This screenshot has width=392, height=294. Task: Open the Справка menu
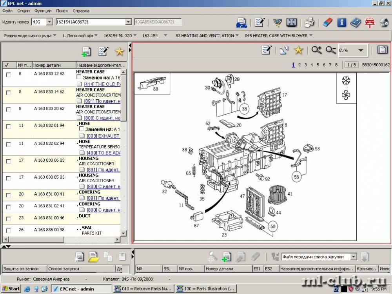point(81,11)
